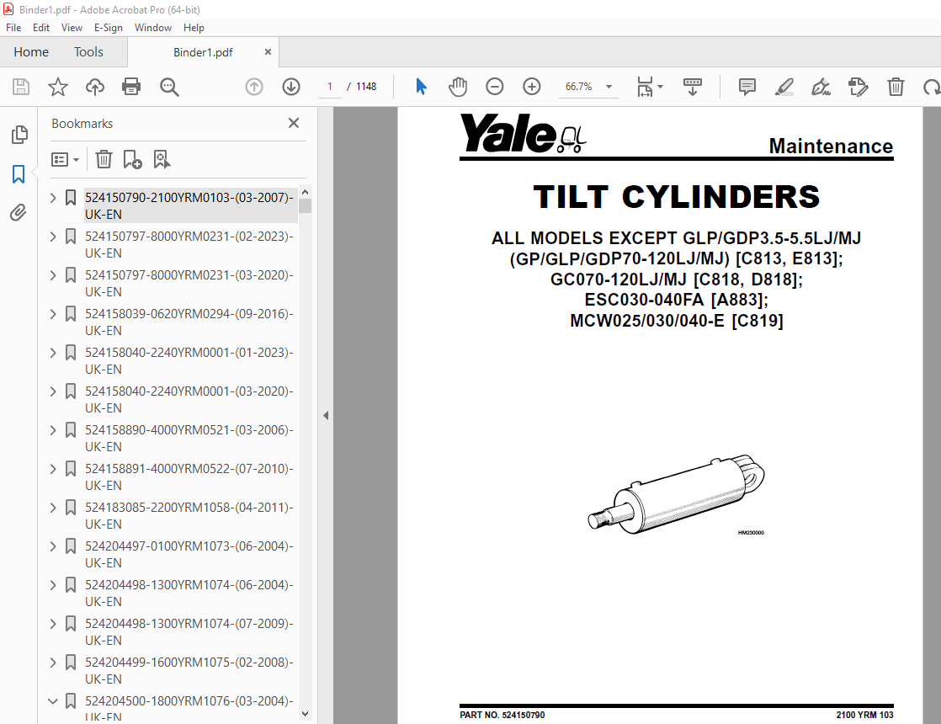Open the Sign document pen tool
This screenshot has width=941, height=724.
pyautogui.click(x=821, y=87)
